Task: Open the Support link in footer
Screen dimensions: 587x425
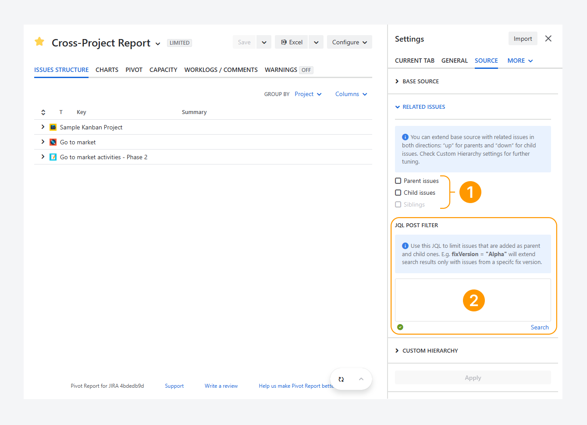Action: click(174, 386)
